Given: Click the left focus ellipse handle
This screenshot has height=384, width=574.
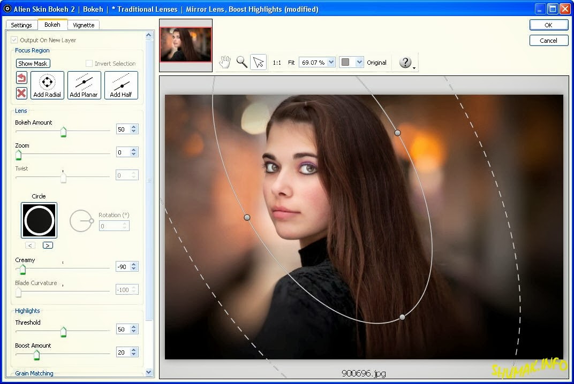Looking at the screenshot, I should coord(247,218).
